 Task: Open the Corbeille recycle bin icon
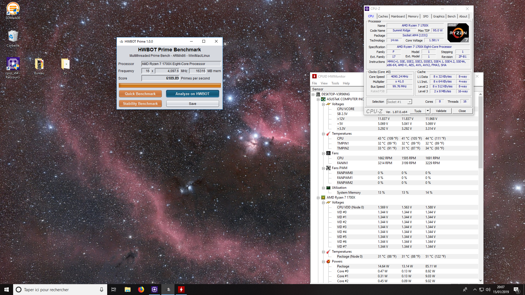(13, 39)
